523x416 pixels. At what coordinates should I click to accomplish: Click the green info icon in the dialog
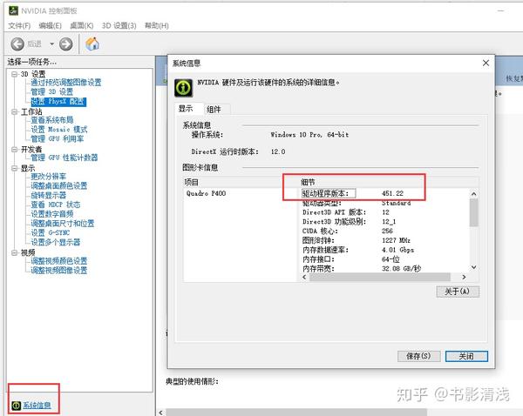pos(183,88)
